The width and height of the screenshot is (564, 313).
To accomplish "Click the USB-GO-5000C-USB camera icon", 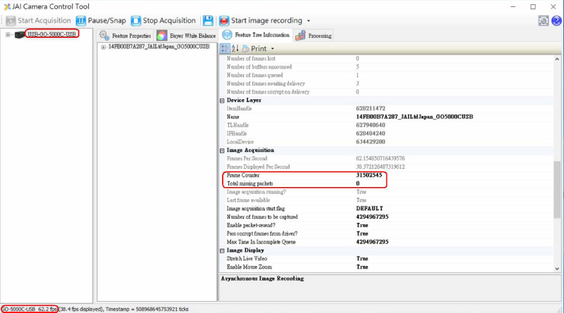I will (19, 34).
